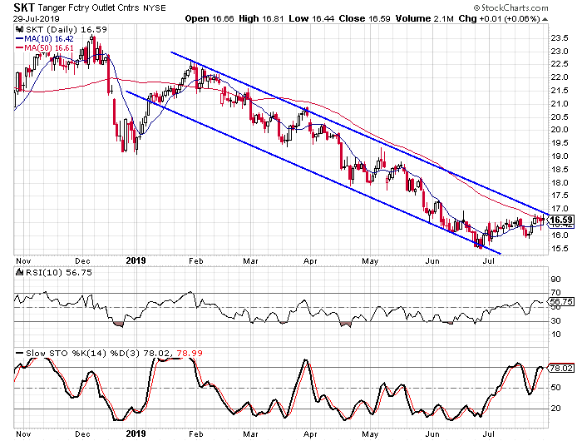
Task: Click the 'Tanger Fctry Outlet Cntrs' company name
Action: (x=89, y=7)
